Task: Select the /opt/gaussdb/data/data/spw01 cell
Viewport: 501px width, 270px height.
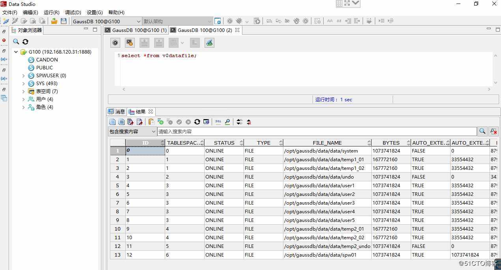Action: pyautogui.click(x=327, y=255)
